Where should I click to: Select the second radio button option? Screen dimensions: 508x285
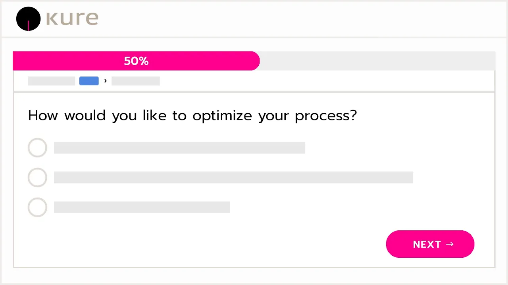[37, 177]
